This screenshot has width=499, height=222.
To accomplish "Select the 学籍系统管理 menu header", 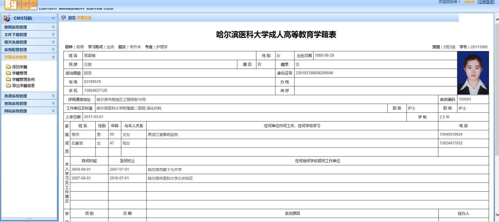I will [16, 57].
